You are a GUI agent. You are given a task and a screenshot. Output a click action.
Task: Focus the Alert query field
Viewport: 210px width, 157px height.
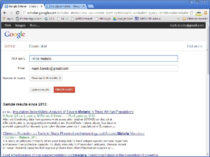[x=104, y=58]
